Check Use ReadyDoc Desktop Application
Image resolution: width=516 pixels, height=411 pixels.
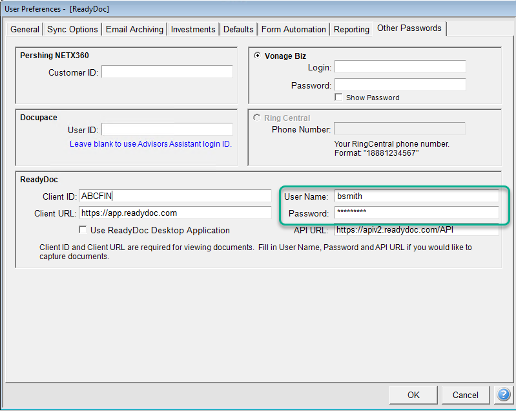coord(83,229)
